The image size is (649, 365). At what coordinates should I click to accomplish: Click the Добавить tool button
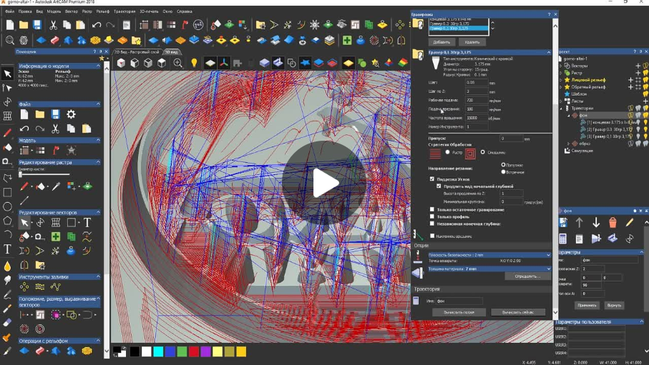pos(441,42)
